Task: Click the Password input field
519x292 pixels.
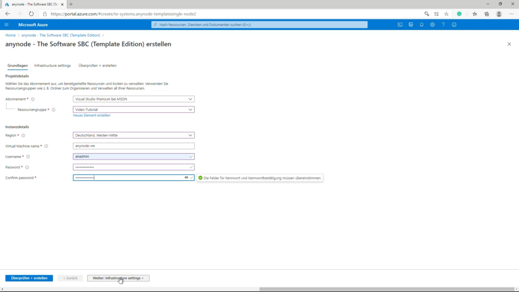Action: tap(134, 167)
